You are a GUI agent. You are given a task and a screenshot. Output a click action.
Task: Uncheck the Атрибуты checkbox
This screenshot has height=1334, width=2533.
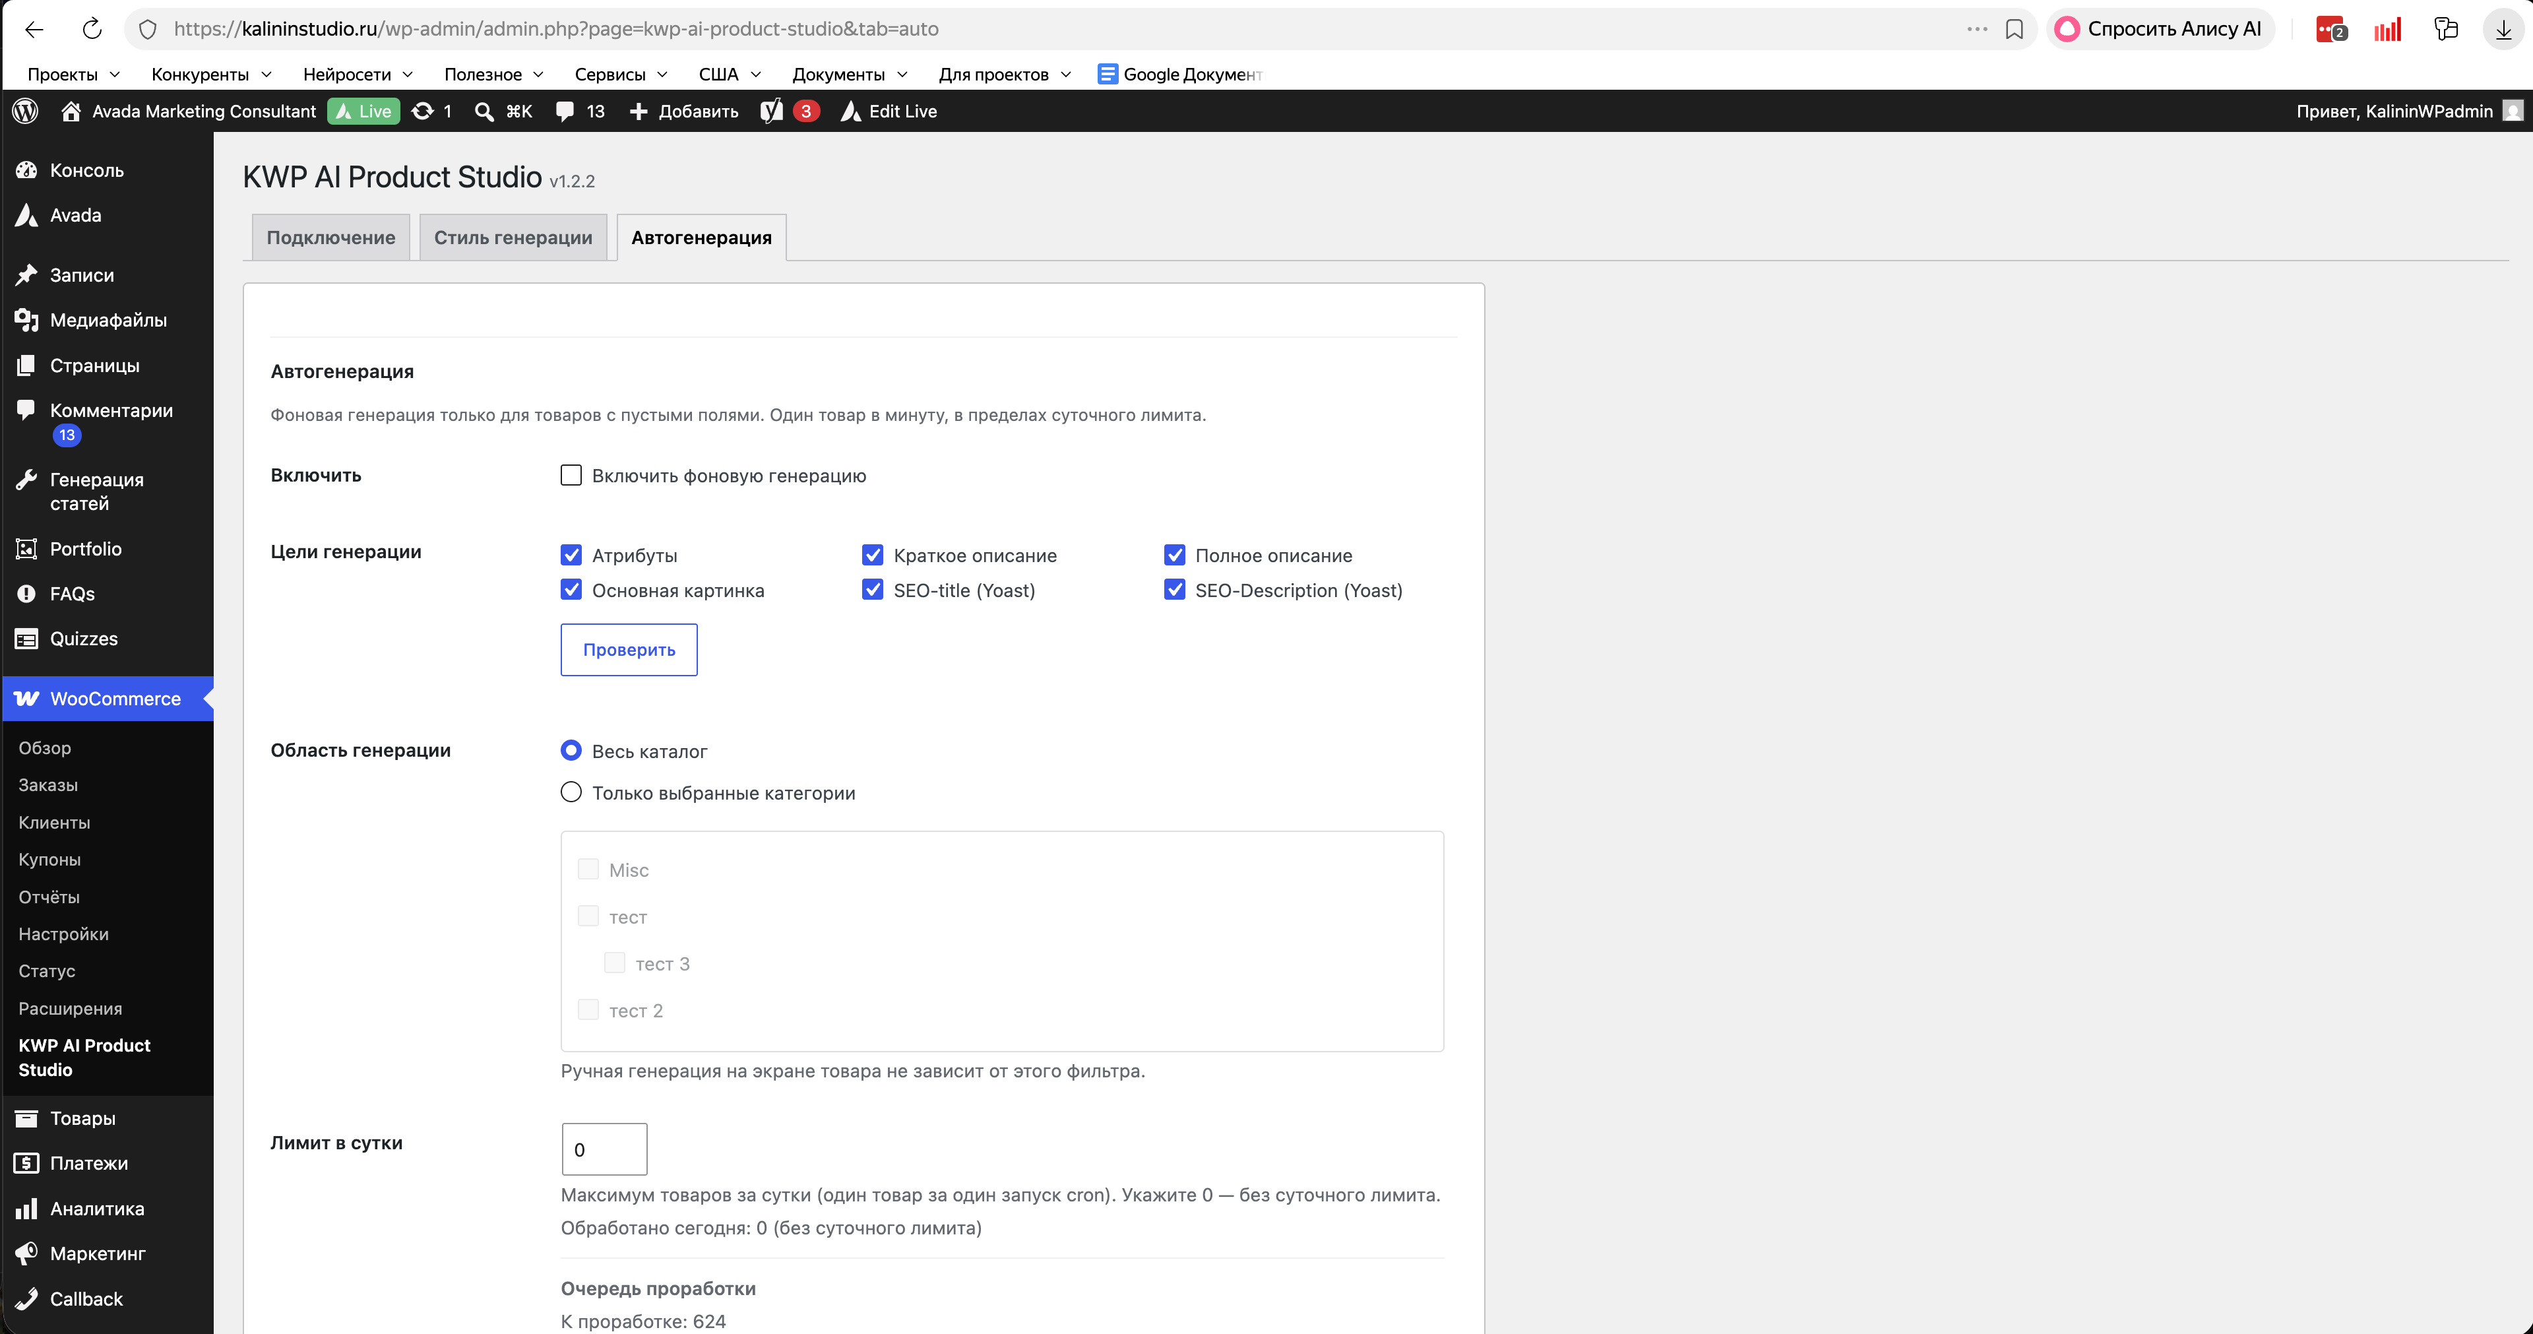[571, 555]
